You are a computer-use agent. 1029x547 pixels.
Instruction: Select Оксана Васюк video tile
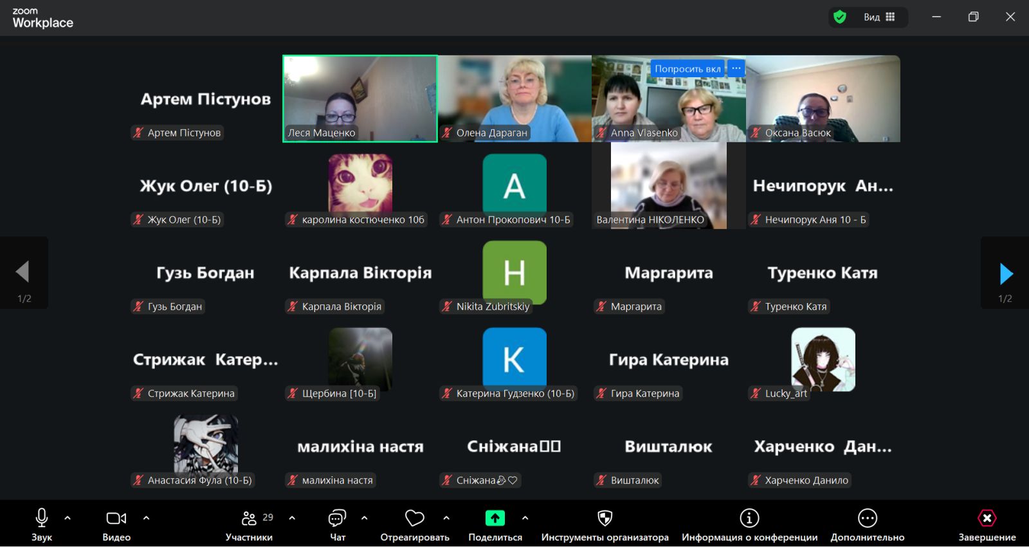pos(823,98)
